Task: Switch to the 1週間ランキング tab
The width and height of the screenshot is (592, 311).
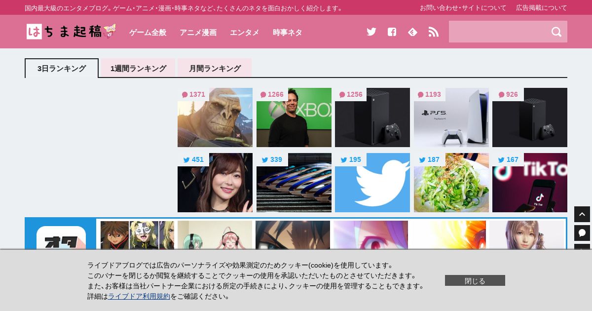Action: [138, 68]
